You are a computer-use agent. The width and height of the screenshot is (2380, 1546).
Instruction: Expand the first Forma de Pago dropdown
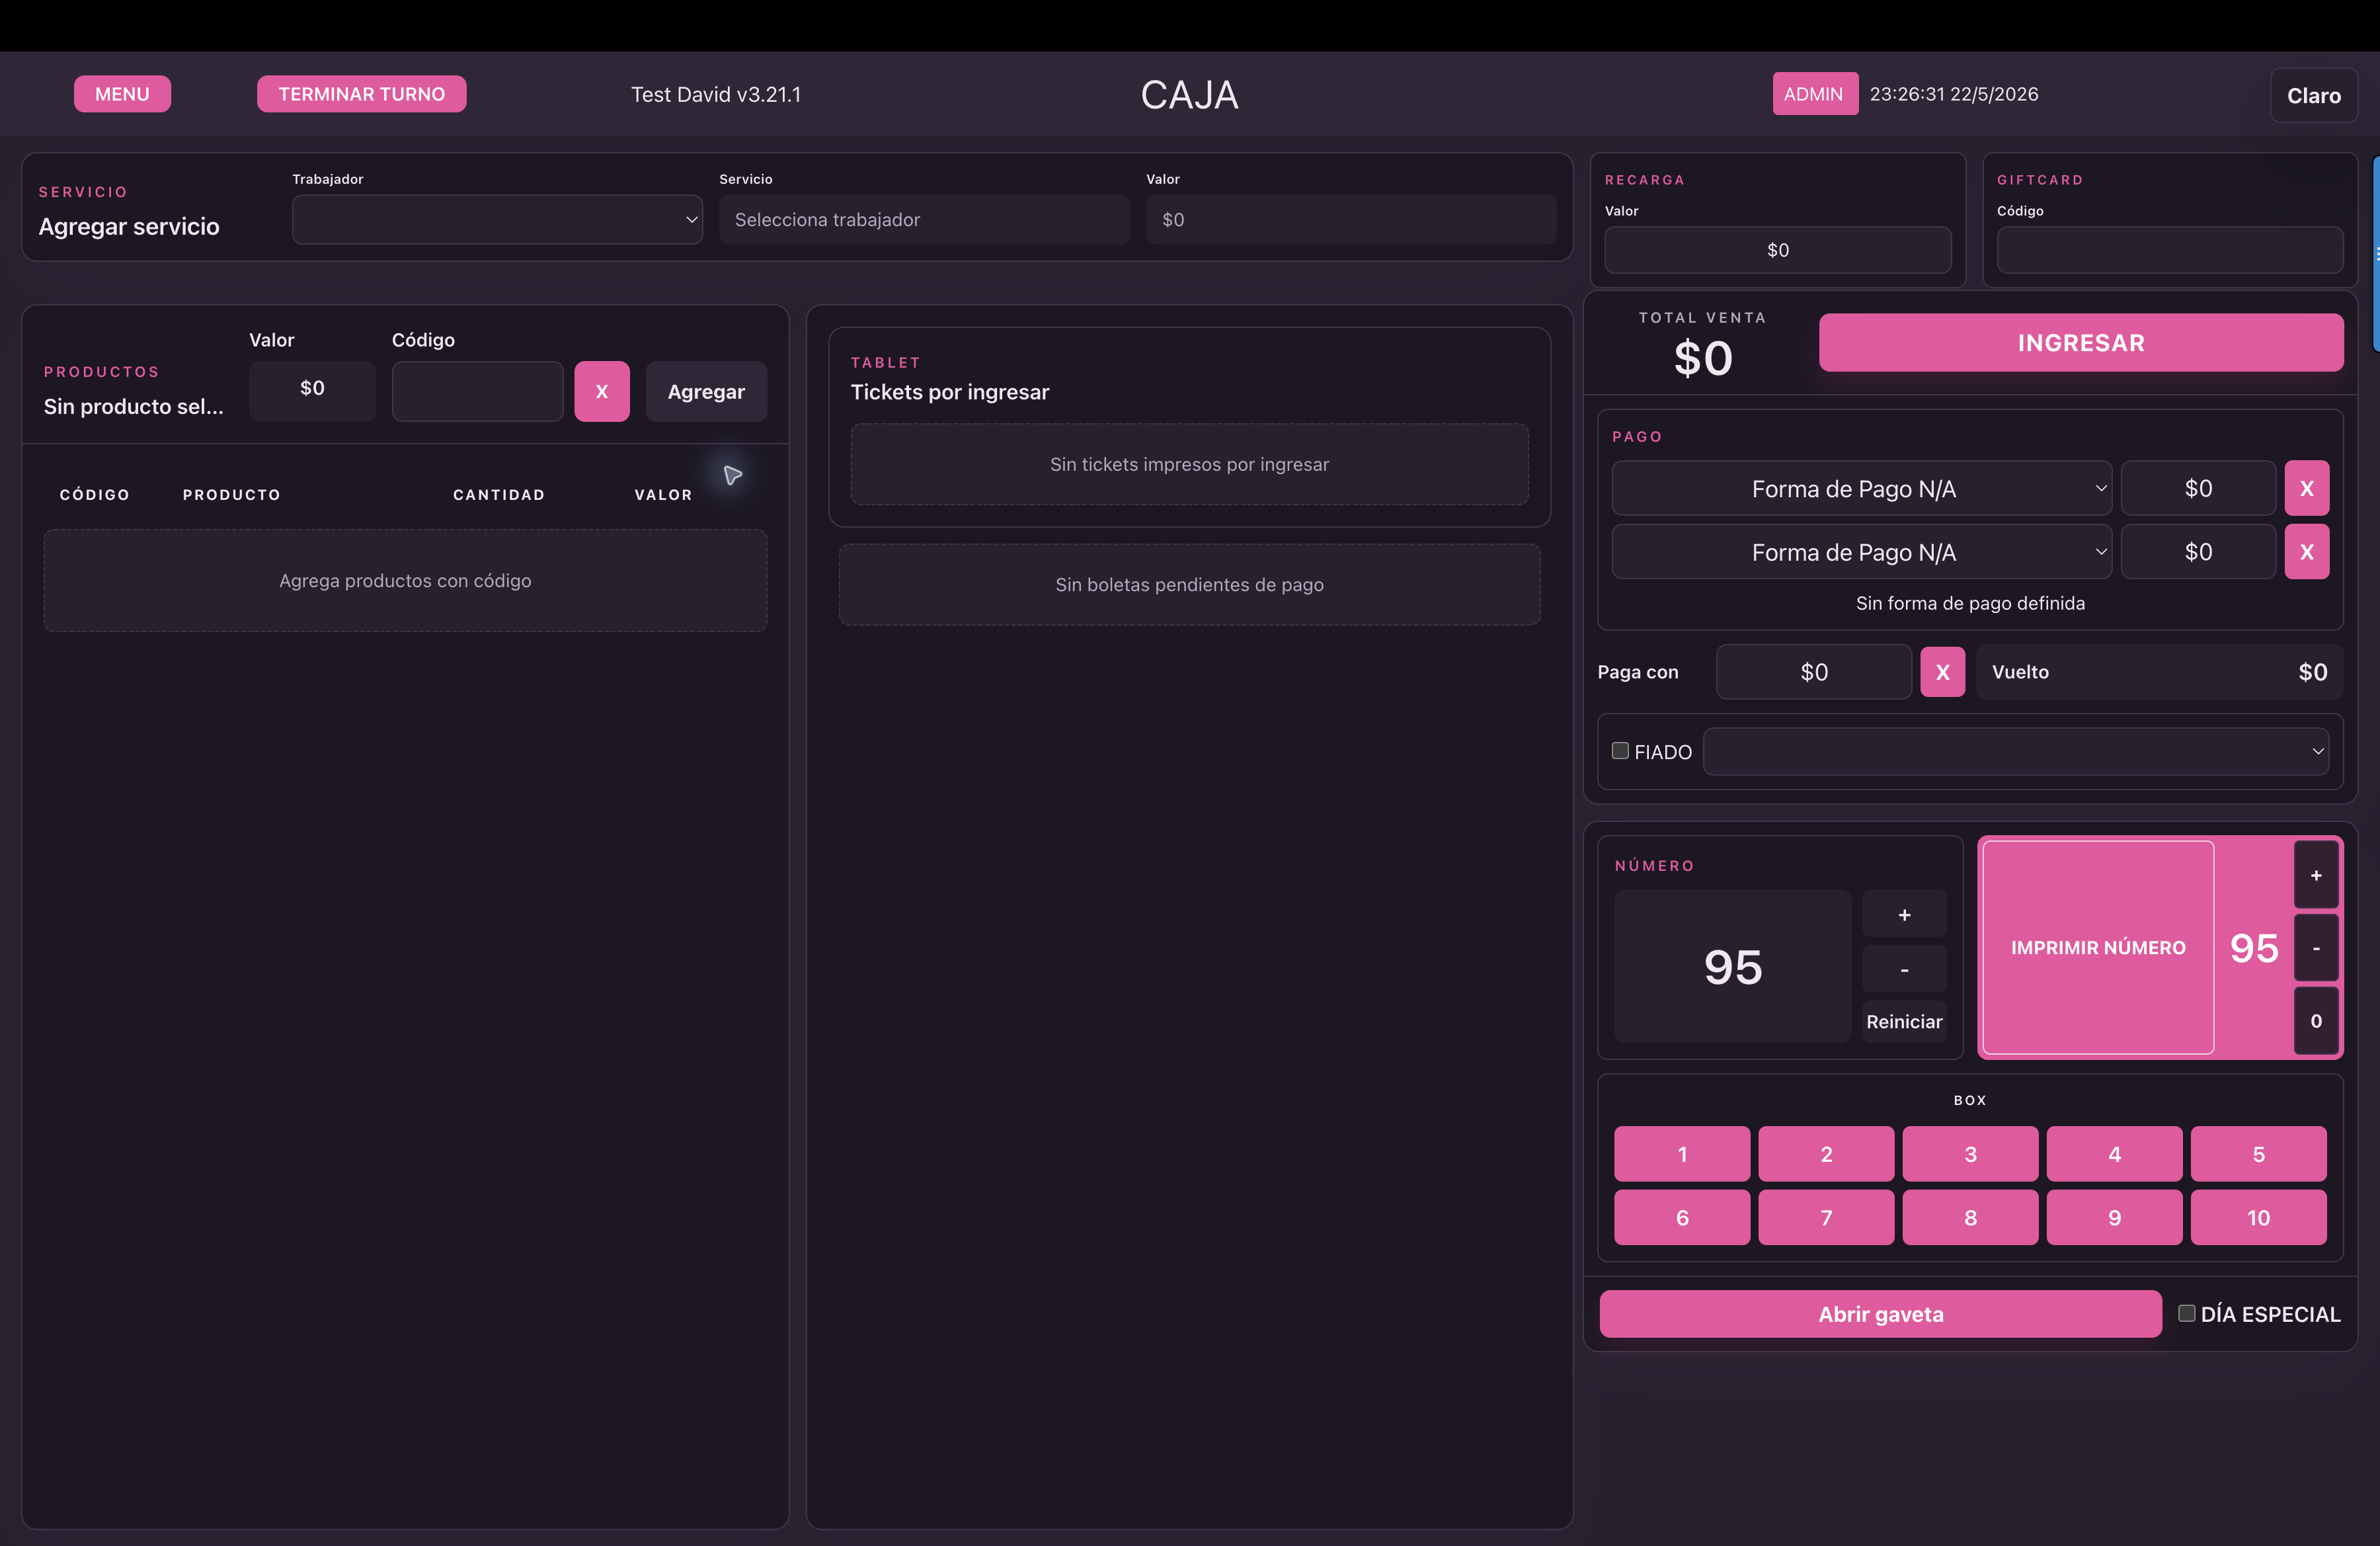pos(1861,488)
